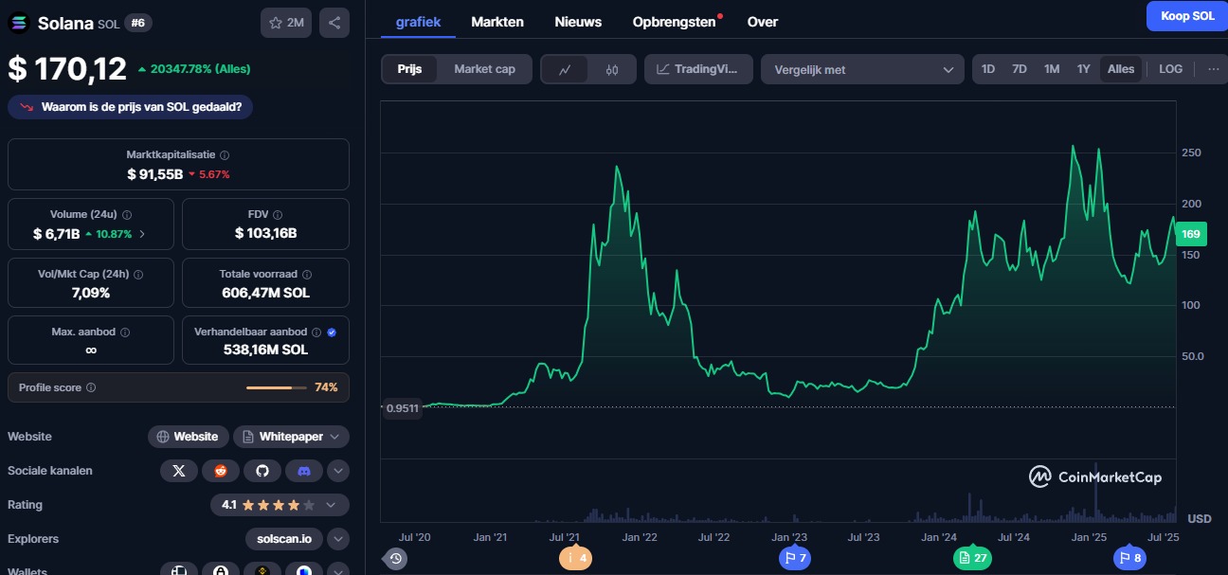The height and width of the screenshot is (575, 1228).
Task: Switch to the Over tab
Action: pyautogui.click(x=763, y=22)
